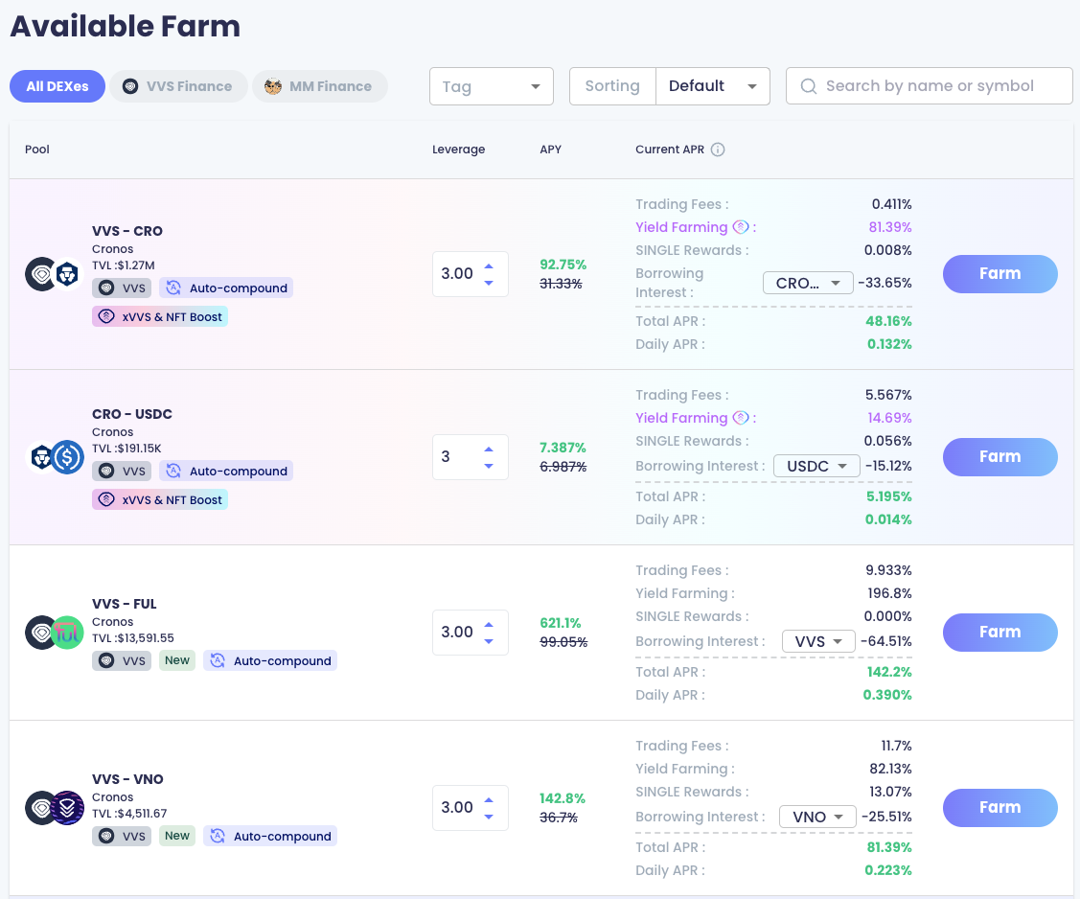This screenshot has height=899, width=1080.
Task: Increase leverage for VVS-VNO pool
Action: point(489,799)
